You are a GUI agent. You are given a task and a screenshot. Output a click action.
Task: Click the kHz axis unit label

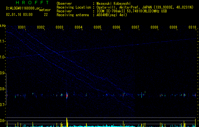point(3,26)
